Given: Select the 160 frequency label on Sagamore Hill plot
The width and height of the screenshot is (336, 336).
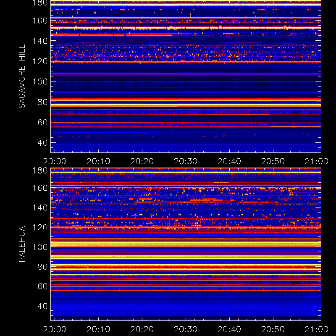Looking at the screenshot, I should point(40,21).
